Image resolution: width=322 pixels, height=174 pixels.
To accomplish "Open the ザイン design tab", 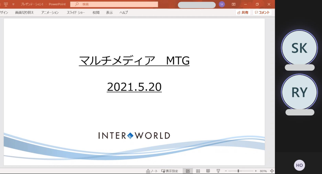I will pyautogui.click(x=4, y=12).
